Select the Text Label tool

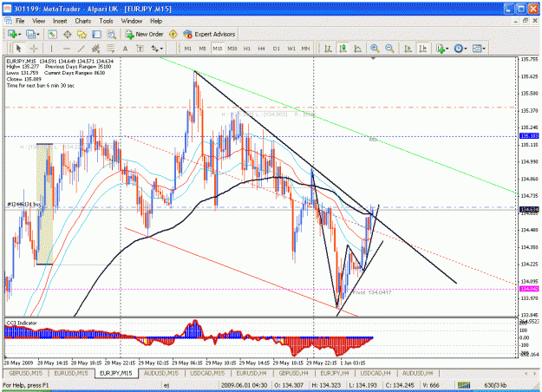point(140,49)
